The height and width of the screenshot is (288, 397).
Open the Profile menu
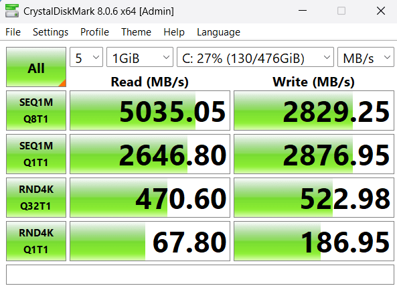[94, 32]
